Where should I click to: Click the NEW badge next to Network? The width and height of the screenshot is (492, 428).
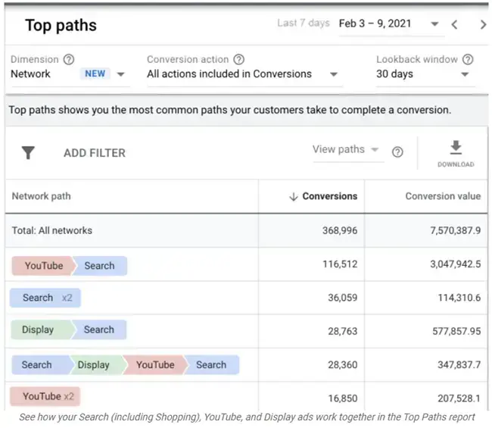95,73
